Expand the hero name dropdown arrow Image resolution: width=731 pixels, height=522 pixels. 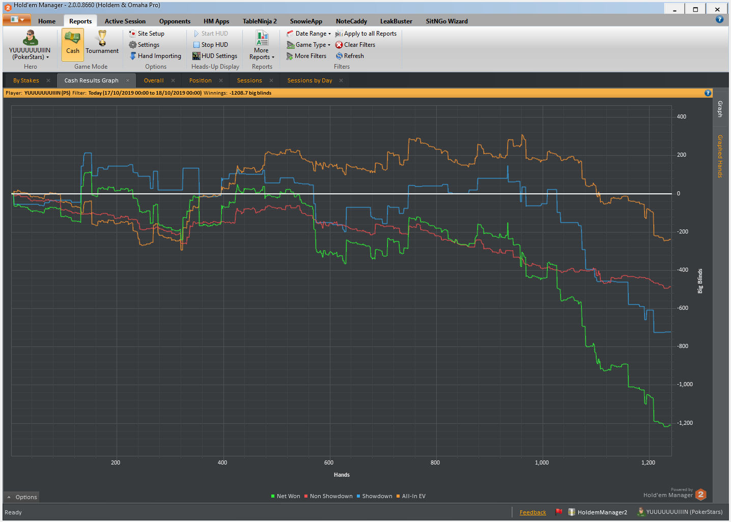(47, 57)
